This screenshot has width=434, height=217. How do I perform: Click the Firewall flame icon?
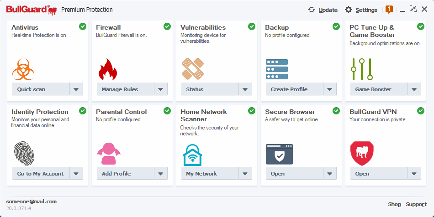[x=108, y=69]
